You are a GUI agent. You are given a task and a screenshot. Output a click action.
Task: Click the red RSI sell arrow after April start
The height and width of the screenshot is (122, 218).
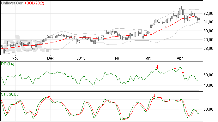183,72
